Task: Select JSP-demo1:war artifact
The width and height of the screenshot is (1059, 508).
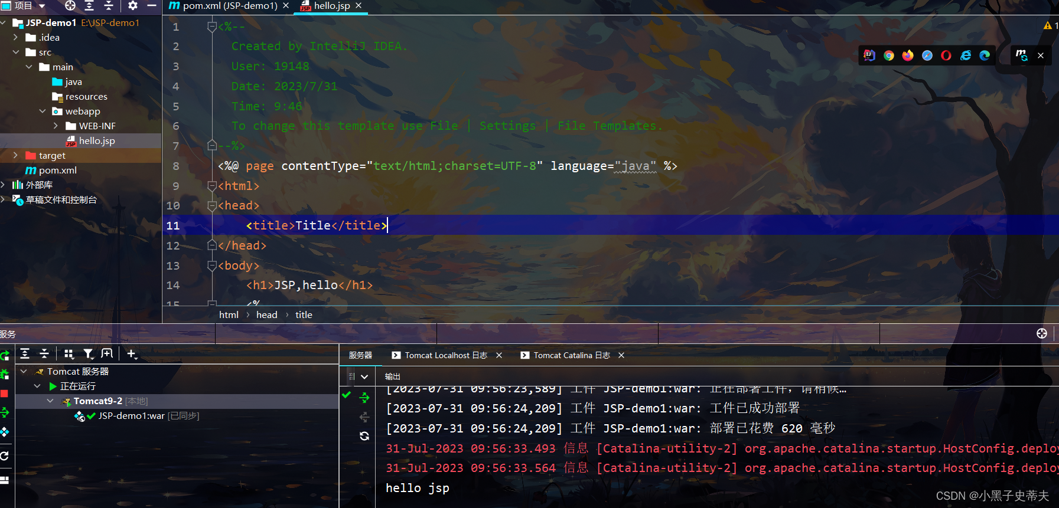Action: pyautogui.click(x=136, y=416)
